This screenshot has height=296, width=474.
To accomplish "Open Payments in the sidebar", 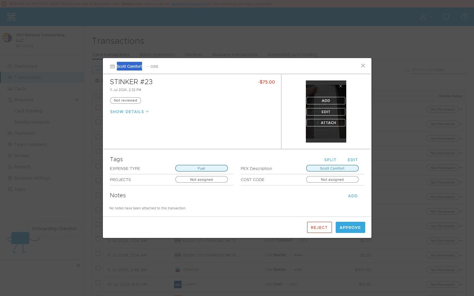I will pos(25,133).
